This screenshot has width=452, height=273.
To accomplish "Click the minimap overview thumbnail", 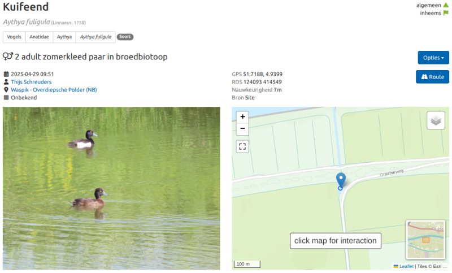I will pyautogui.click(x=425, y=240).
